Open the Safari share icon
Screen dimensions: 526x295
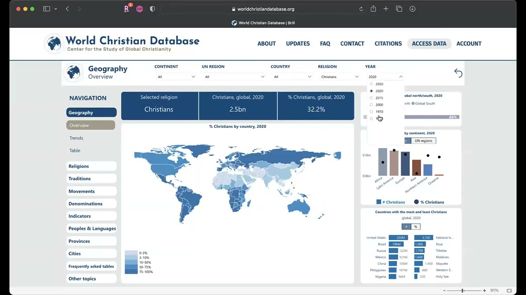[373, 9]
